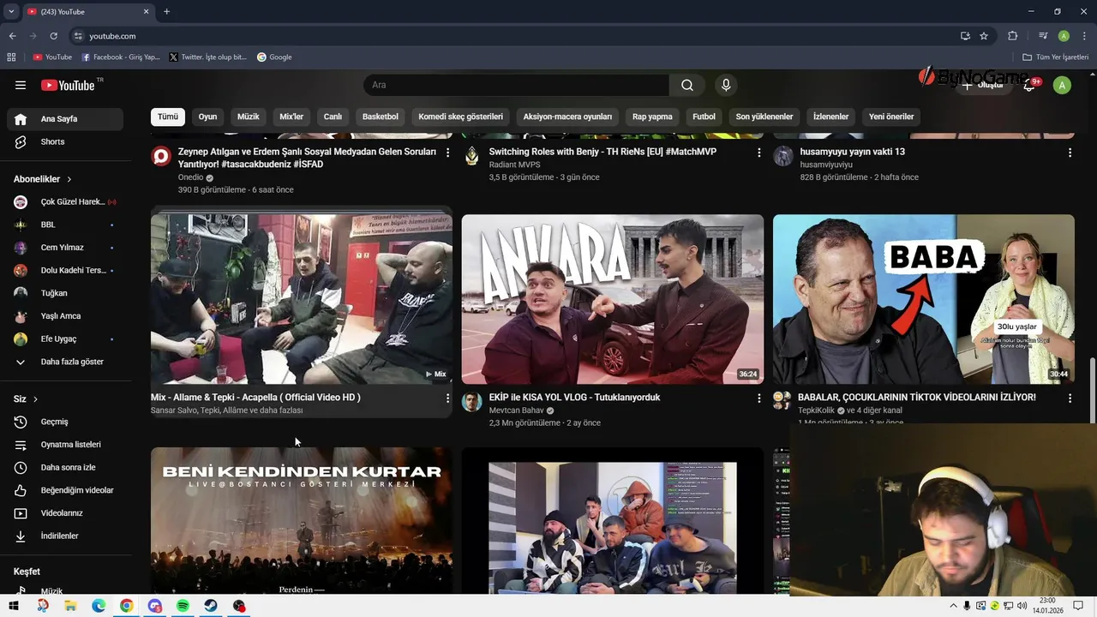
Task: Open options for Allame & Tepki mix
Action: click(447, 398)
